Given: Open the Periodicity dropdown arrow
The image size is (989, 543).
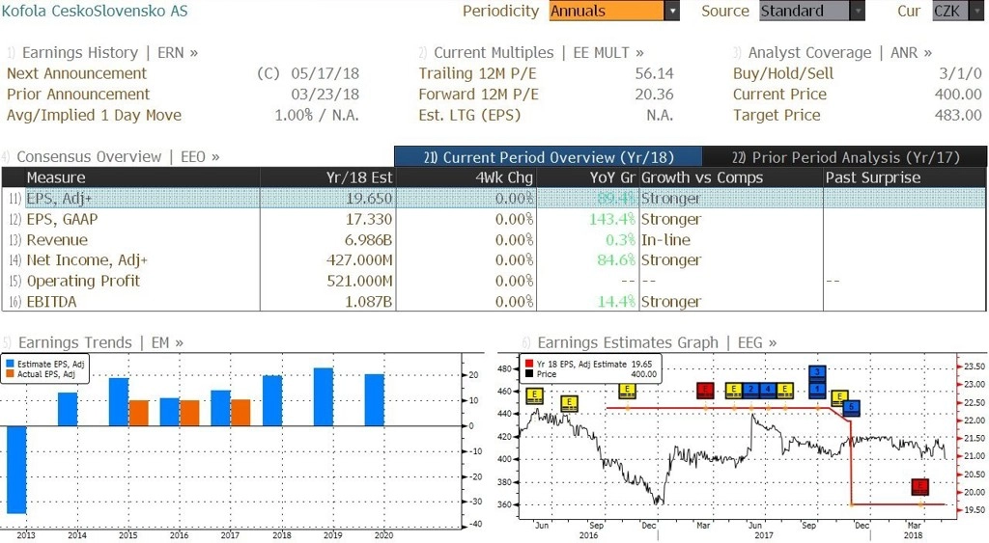Looking at the screenshot, I should (x=672, y=11).
